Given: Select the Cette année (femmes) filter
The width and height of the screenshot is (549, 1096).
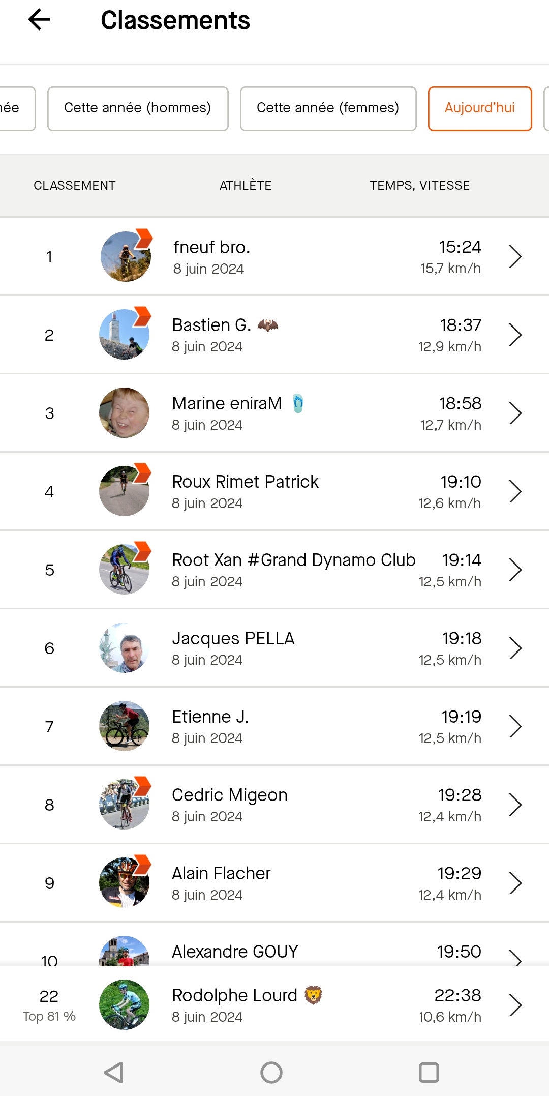Looking at the screenshot, I should point(328,108).
